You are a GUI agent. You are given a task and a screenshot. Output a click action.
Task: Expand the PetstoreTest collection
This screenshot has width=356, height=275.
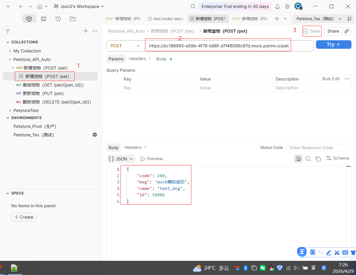10,110
